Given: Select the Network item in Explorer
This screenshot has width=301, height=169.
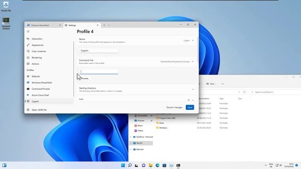Looking at the screenshot, I should coord(140,149).
